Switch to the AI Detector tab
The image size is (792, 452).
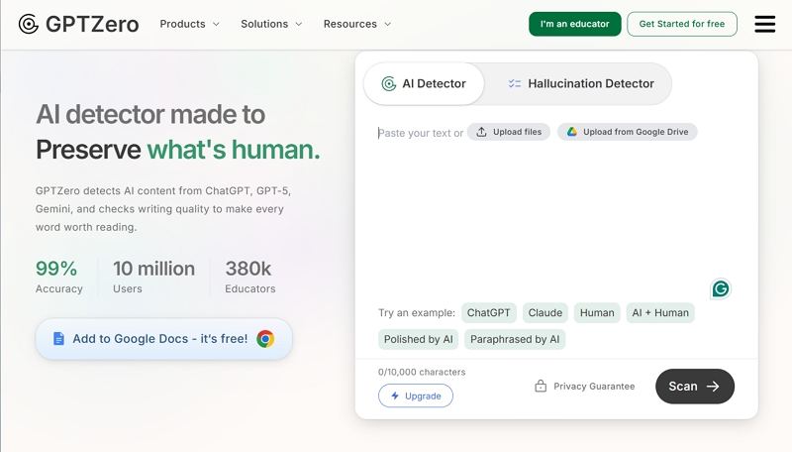[x=424, y=84]
